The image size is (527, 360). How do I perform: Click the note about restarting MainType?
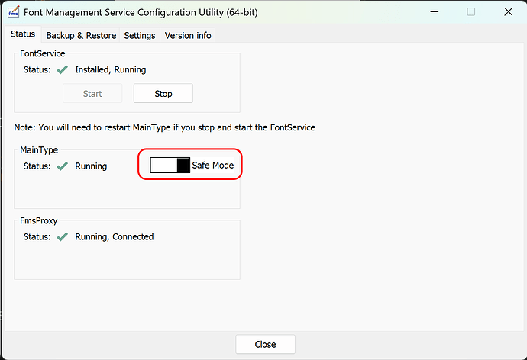coord(165,127)
